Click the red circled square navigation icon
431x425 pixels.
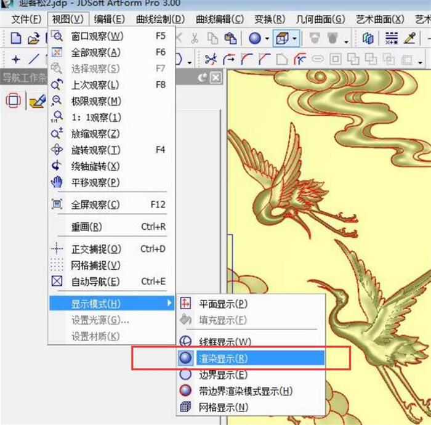[x=13, y=100]
